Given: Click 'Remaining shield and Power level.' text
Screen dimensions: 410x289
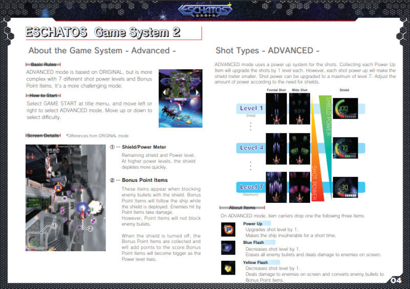Looking at the screenshot, I should pos(158,155).
